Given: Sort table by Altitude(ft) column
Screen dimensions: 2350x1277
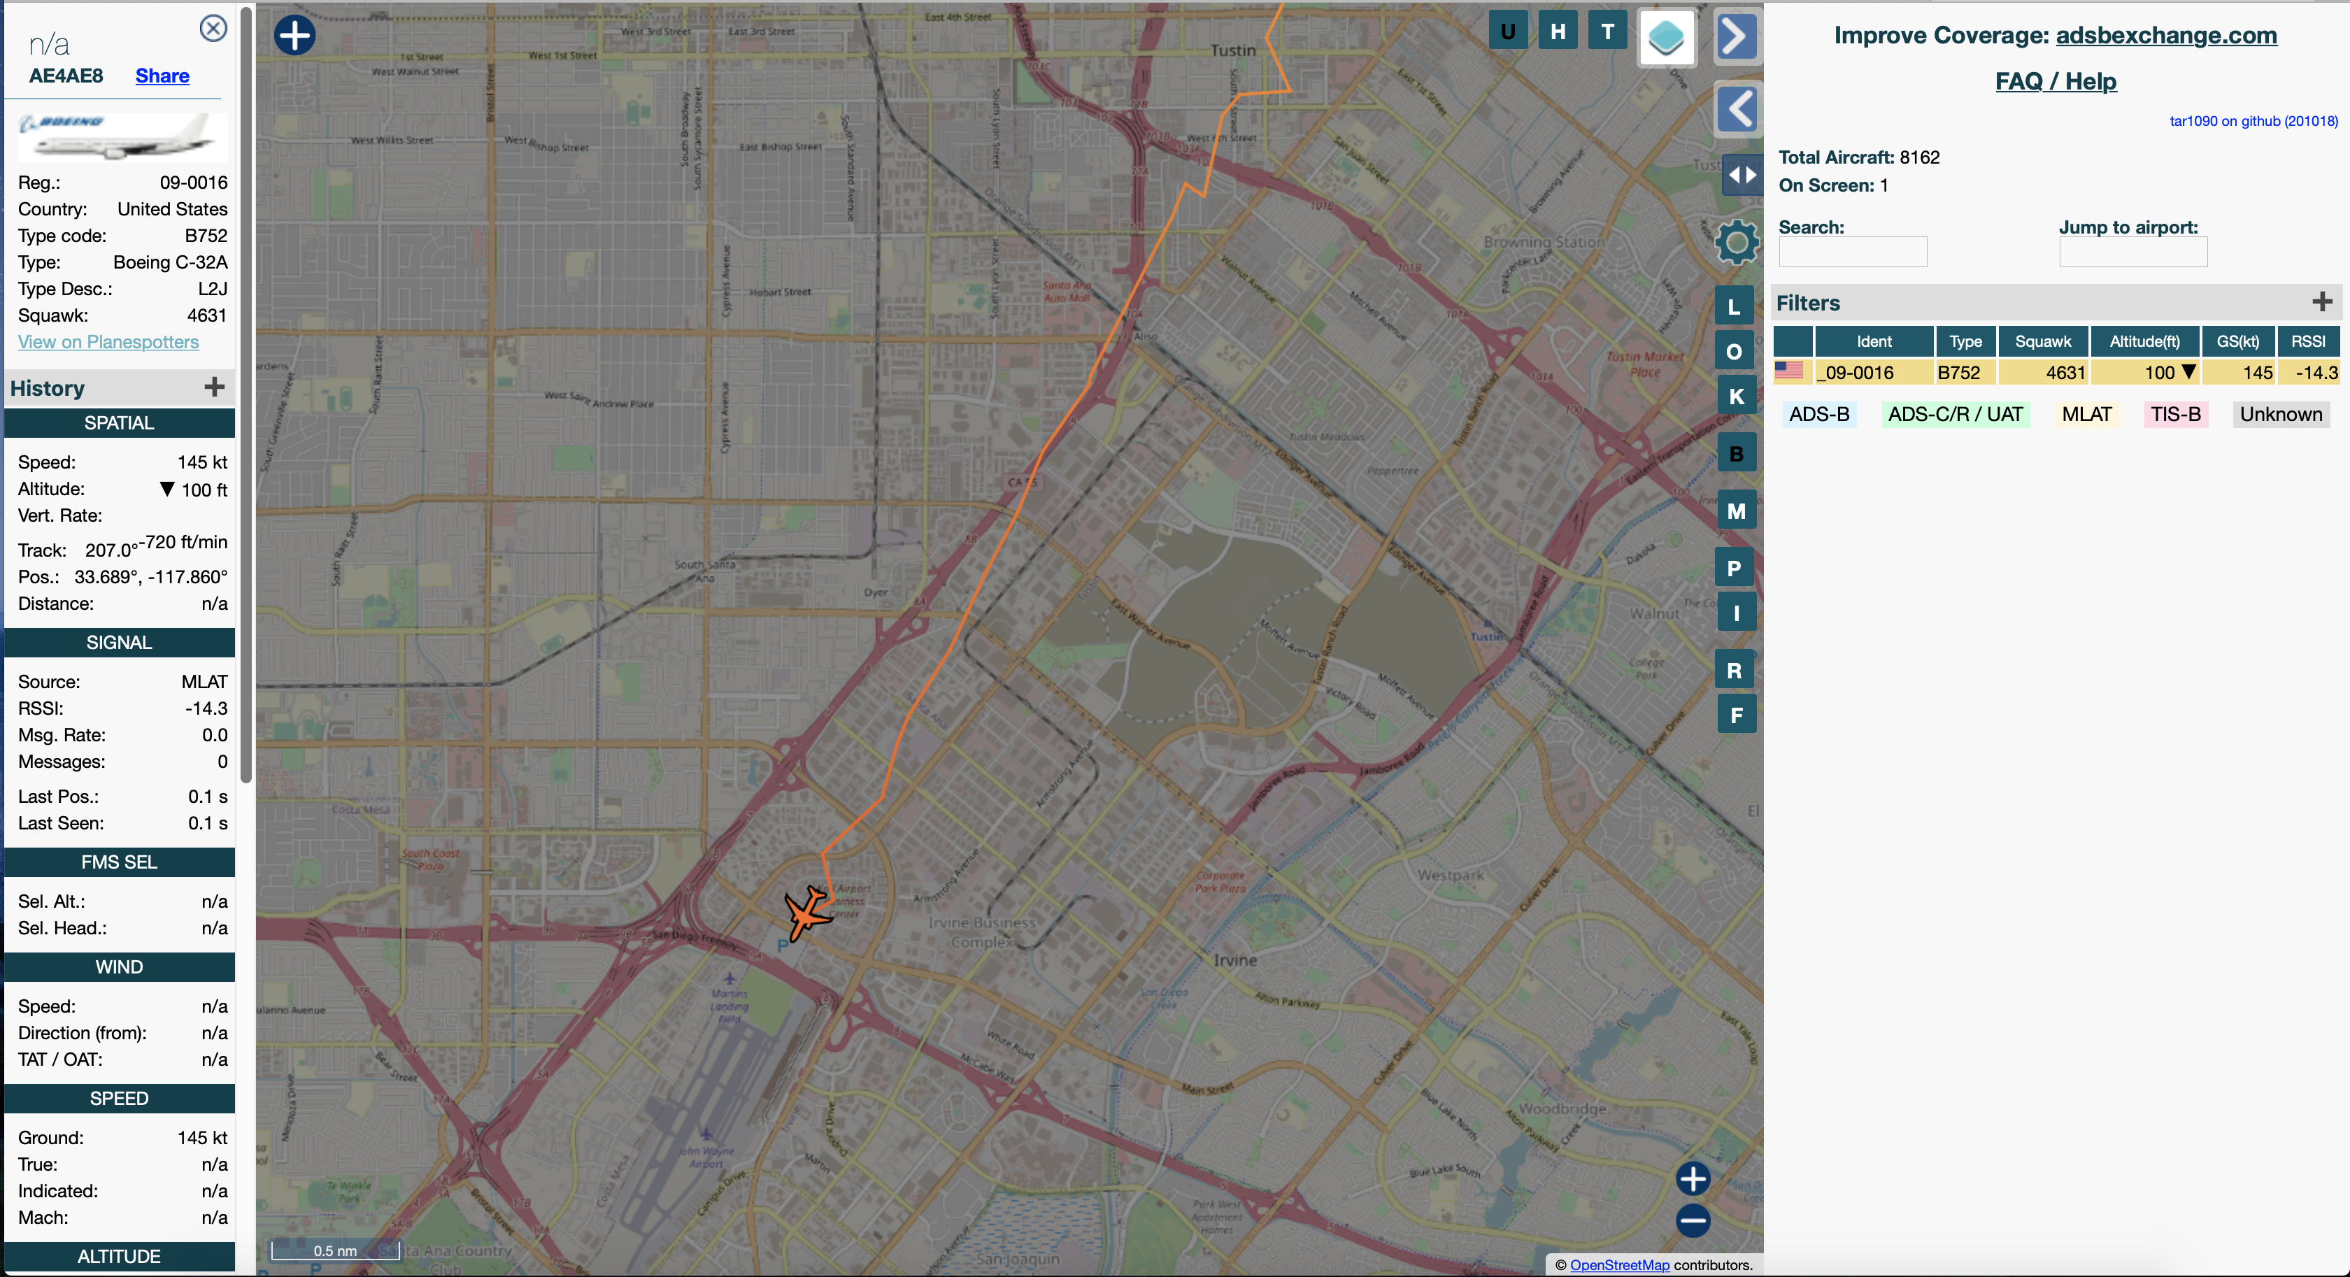Looking at the screenshot, I should pyautogui.click(x=2145, y=341).
